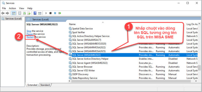Select SQL Server Agent (MISASME2022) name

[90, 63]
